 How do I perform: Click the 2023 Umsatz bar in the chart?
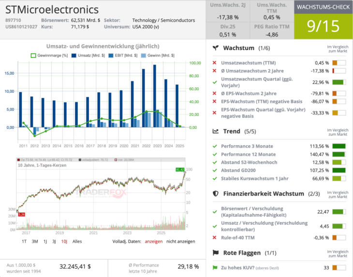(154, 96)
